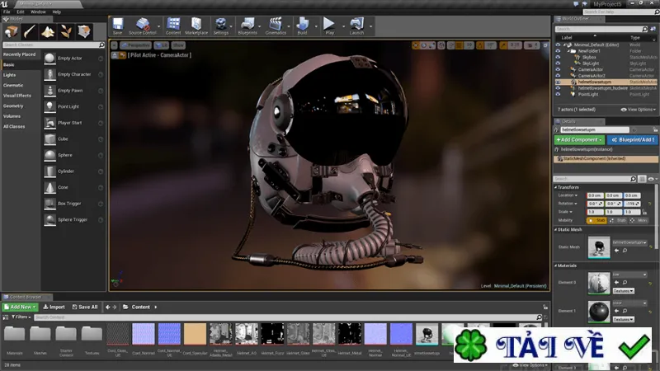
Task: Click Add New in Content Browser
Action: pos(20,307)
